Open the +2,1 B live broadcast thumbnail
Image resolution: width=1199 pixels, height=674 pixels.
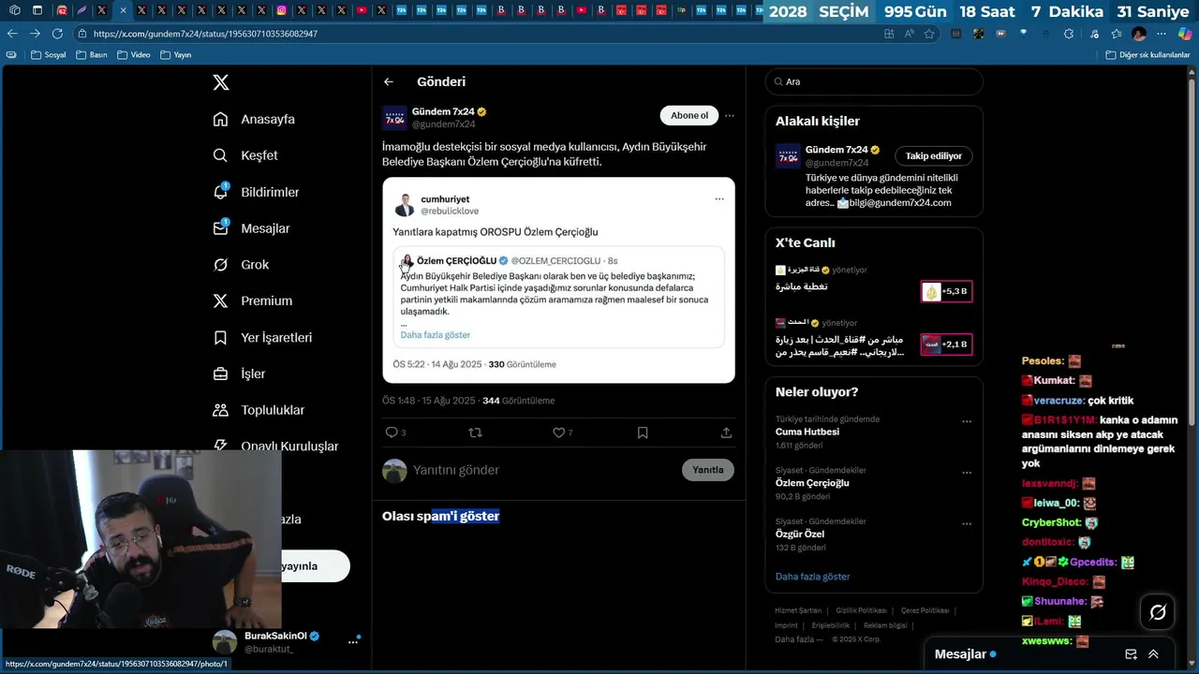pyautogui.click(x=946, y=344)
